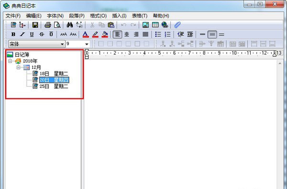
Task: Click the left indent marker on ruler
Action: [87, 57]
